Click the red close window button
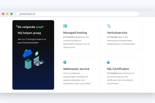The width and height of the screenshot is (155, 103). click(3, 14)
